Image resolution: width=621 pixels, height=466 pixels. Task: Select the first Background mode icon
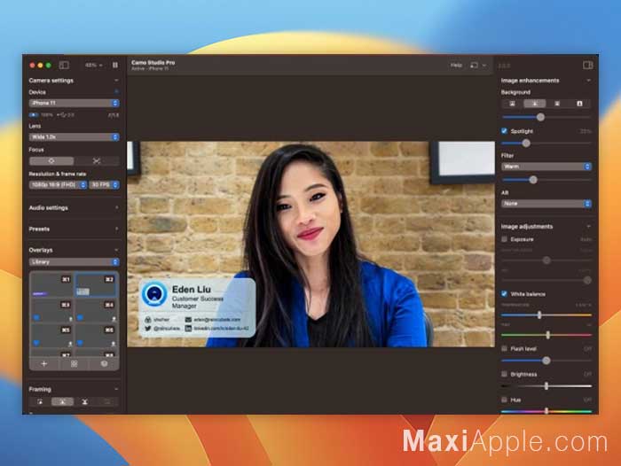(510, 104)
